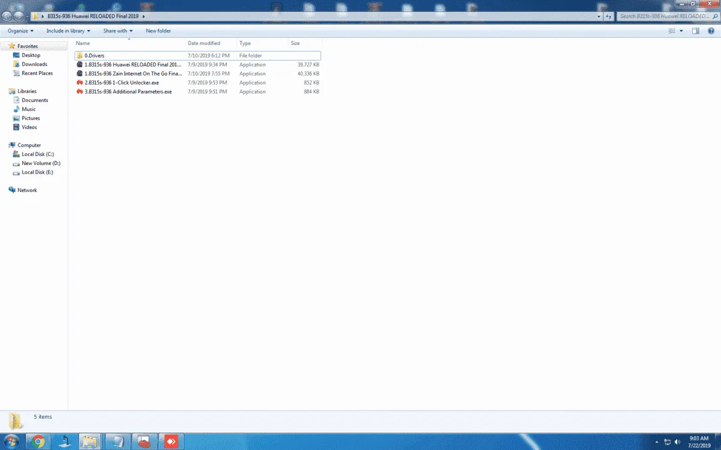
Task: Open Recent Places in Favorites
Action: click(x=37, y=73)
